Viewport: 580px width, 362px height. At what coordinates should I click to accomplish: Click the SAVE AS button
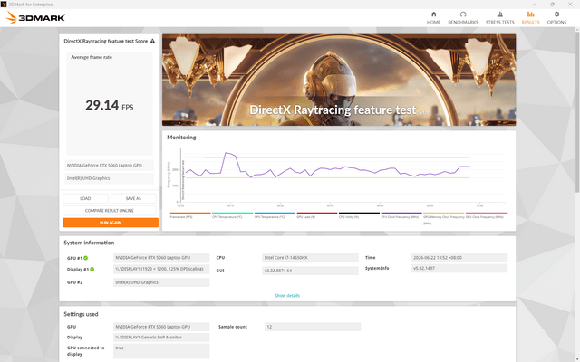point(133,198)
